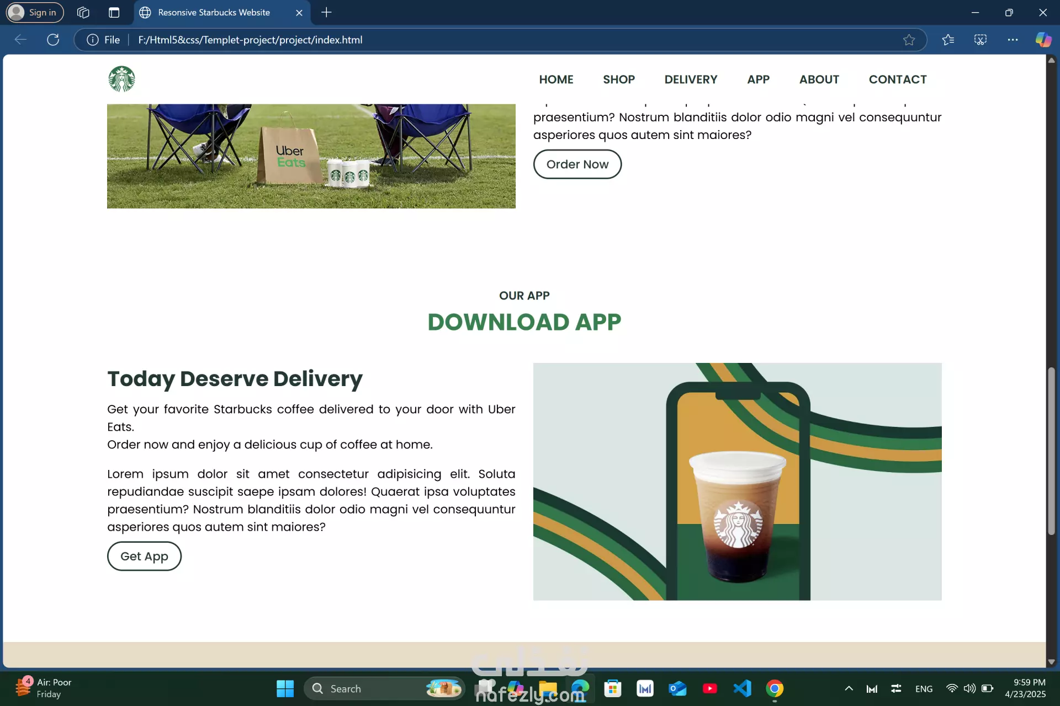
Task: Open Microsoft Store from taskbar
Action: click(x=612, y=688)
